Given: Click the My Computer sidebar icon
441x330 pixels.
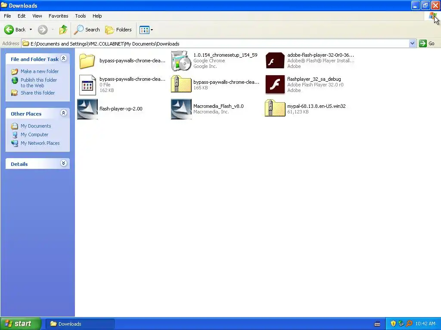Looking at the screenshot, I should (x=15, y=134).
